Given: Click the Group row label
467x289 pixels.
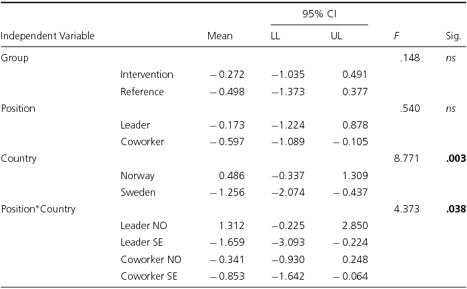Looking at the screenshot, I should 15,58.
